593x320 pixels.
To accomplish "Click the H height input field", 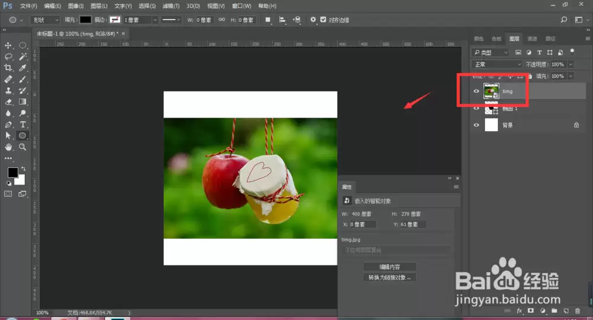I will coord(247,20).
